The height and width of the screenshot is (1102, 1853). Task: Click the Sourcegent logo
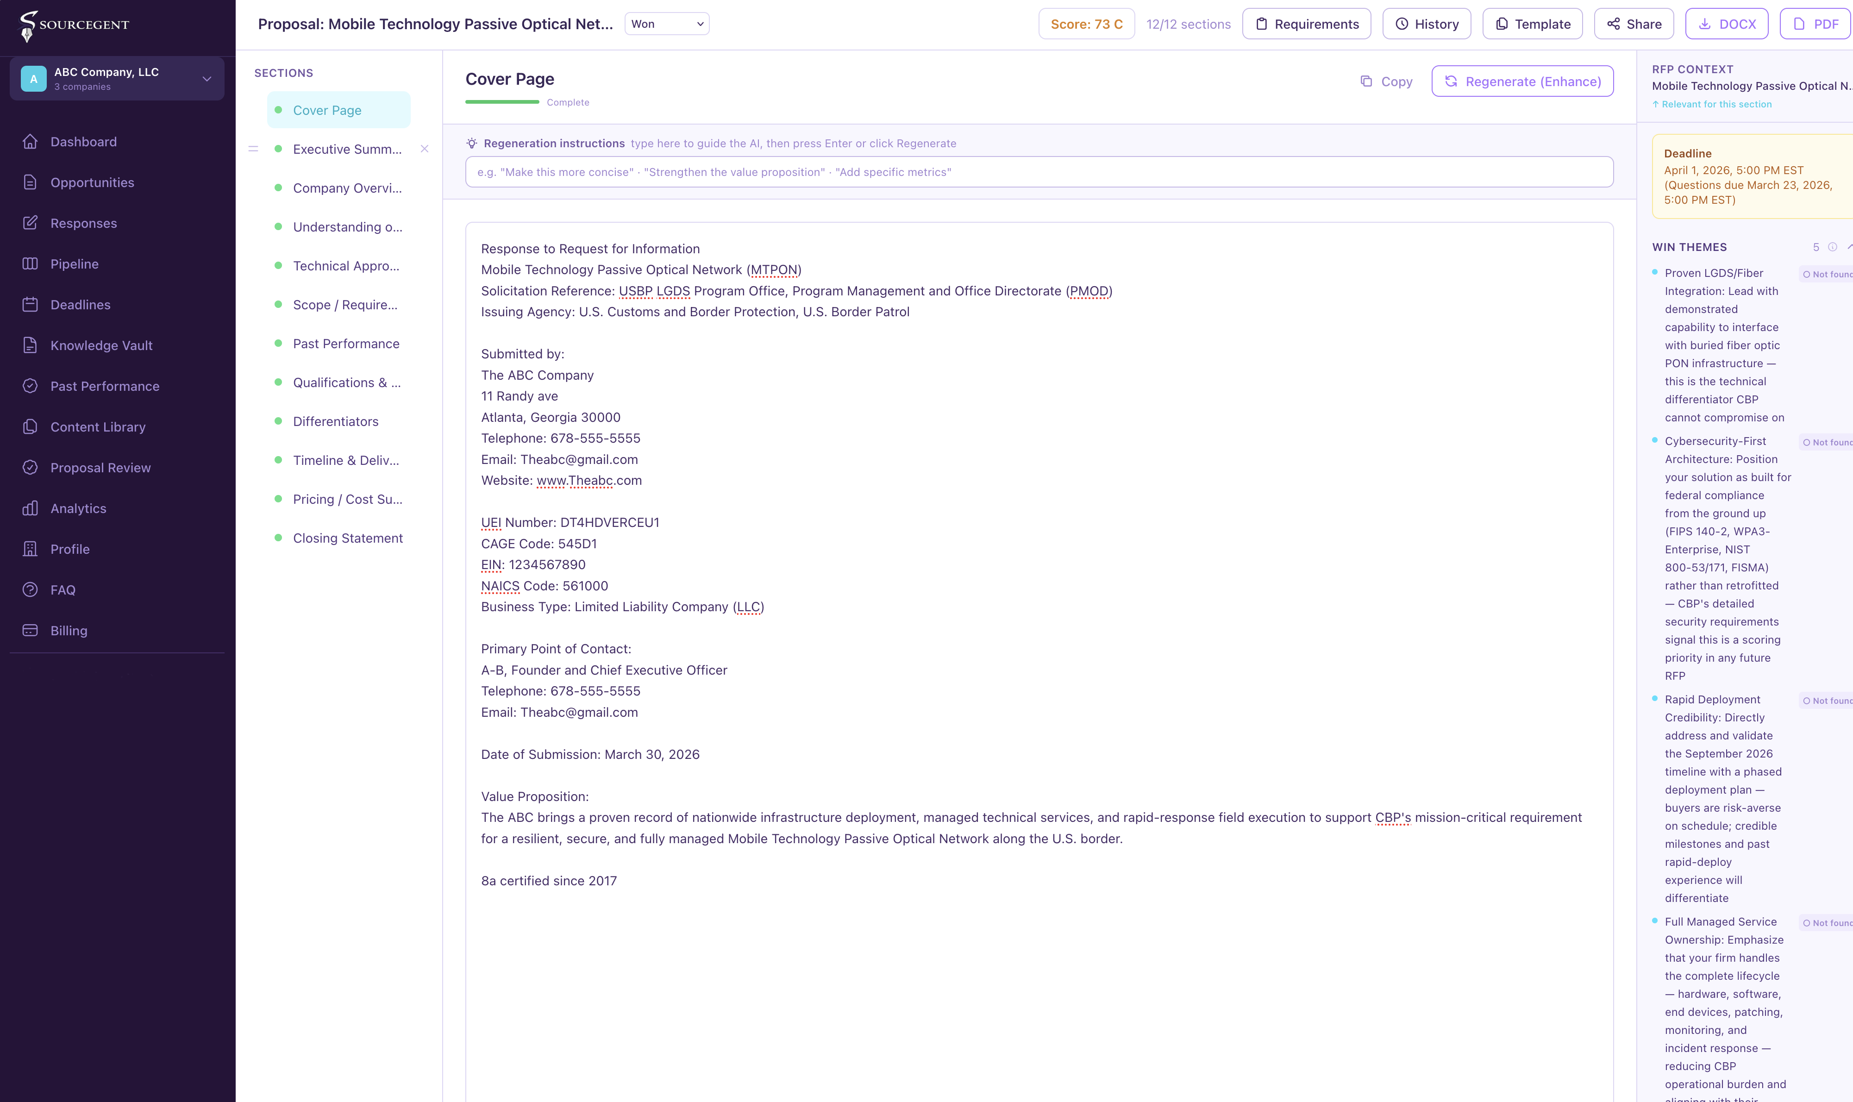(74, 26)
